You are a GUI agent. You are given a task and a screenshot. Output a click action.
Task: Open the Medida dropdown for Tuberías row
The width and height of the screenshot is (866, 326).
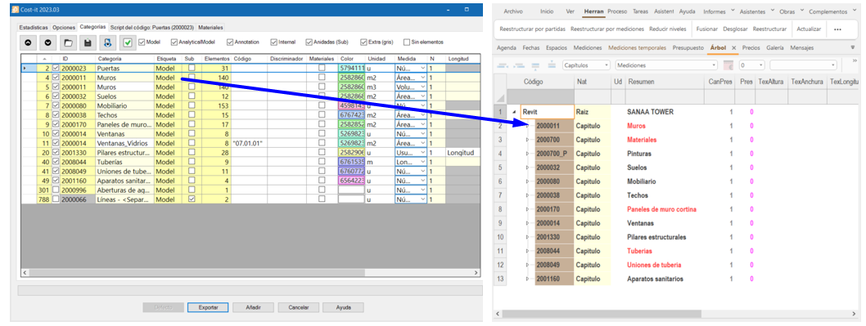coord(422,162)
